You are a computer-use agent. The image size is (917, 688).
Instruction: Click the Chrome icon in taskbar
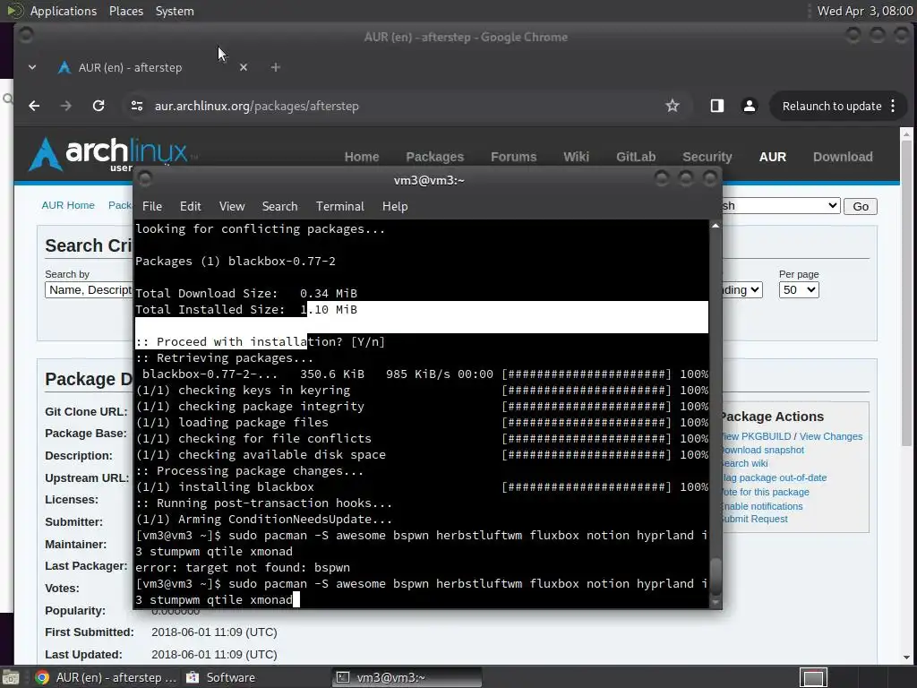[x=41, y=677]
